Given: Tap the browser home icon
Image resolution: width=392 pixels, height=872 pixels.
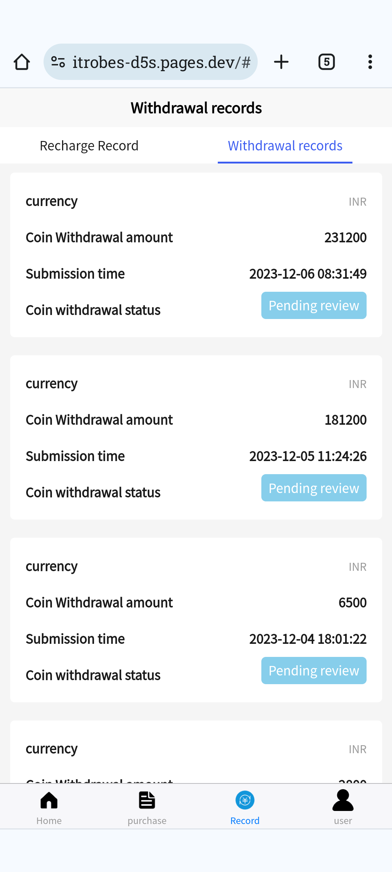Looking at the screenshot, I should [22, 62].
